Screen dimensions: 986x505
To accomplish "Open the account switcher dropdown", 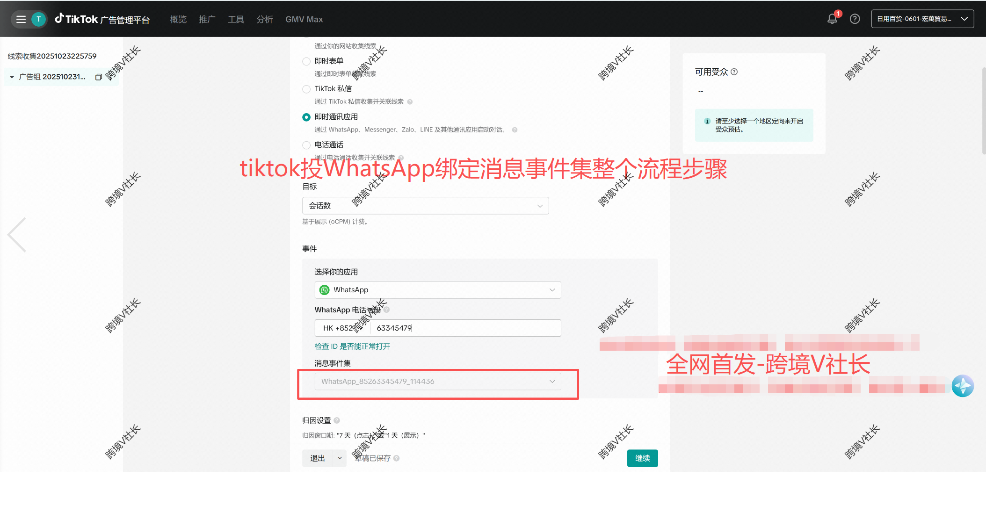I will pyautogui.click(x=922, y=19).
